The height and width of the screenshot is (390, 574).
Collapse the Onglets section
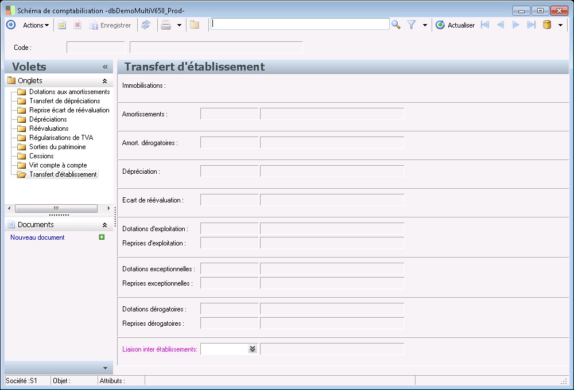coord(104,81)
